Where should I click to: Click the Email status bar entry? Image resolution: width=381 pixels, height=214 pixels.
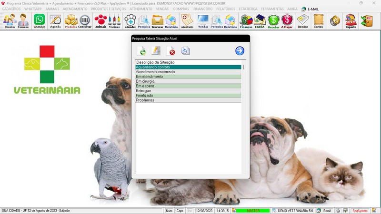(x=324, y=211)
